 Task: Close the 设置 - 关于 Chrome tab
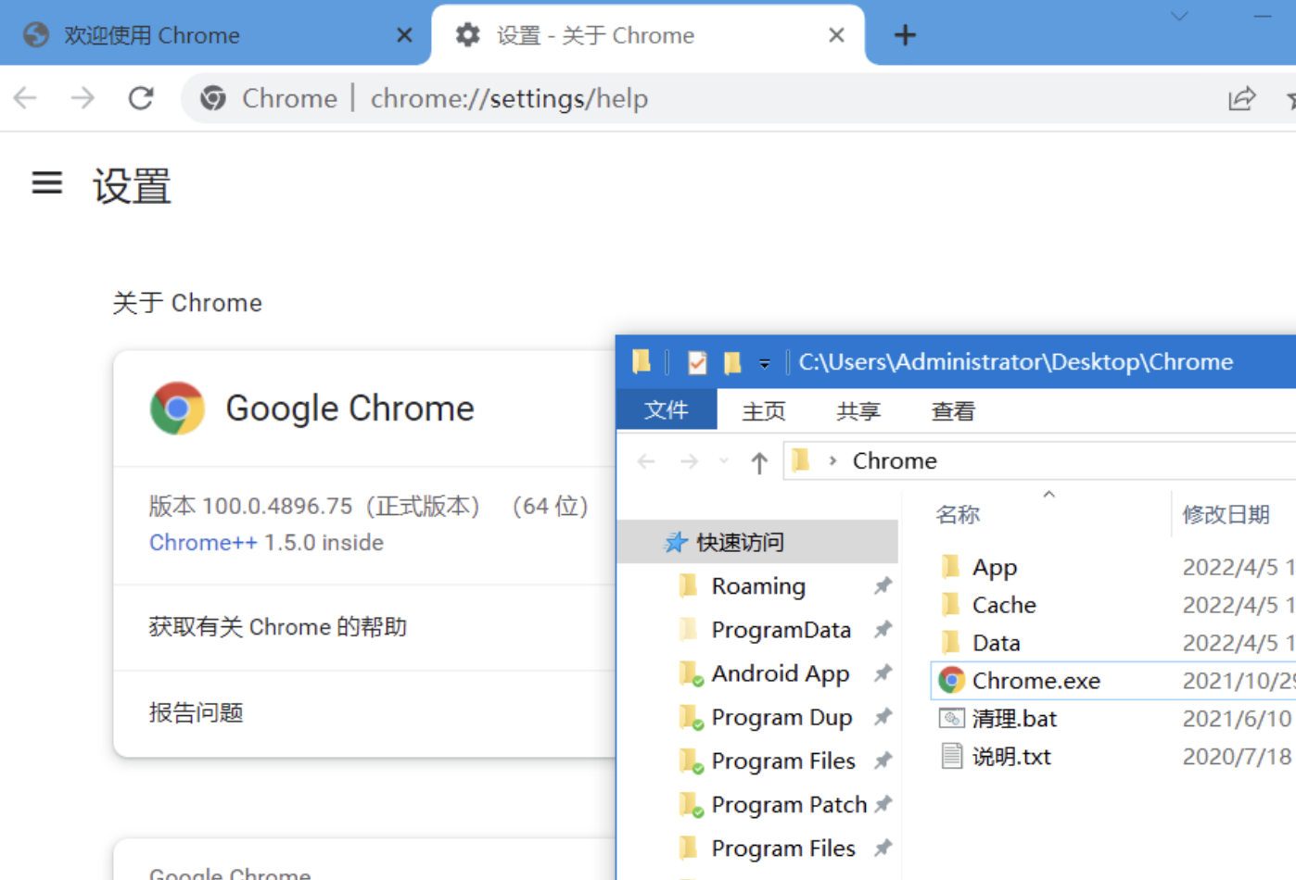coord(836,35)
